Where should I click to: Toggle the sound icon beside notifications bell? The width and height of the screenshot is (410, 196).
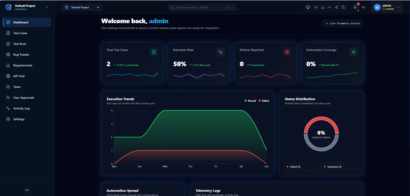(363, 7)
